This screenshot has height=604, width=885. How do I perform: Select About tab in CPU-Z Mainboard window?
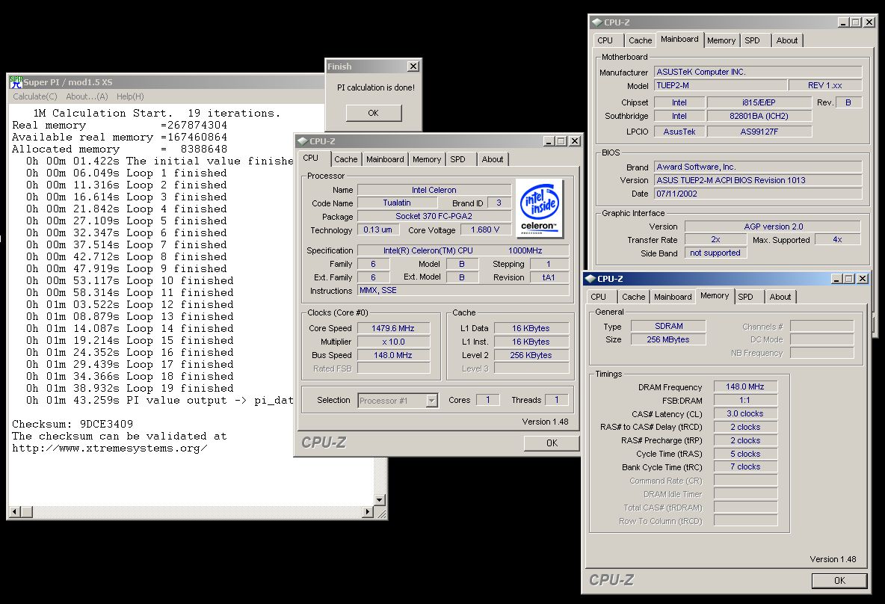pyautogui.click(x=787, y=40)
